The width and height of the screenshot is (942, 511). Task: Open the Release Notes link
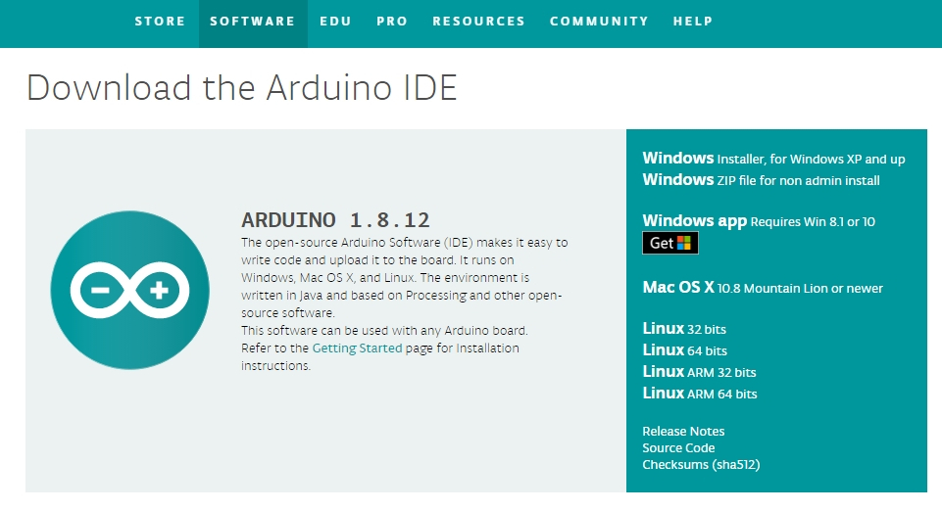point(683,432)
